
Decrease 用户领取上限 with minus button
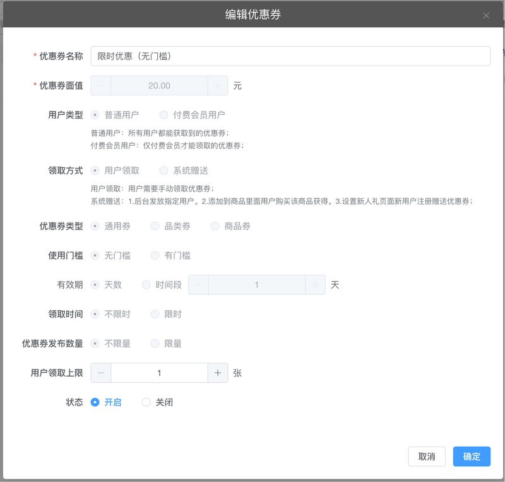click(x=101, y=373)
